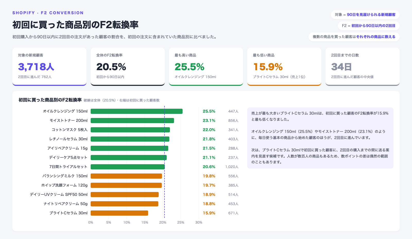Click the F2 = 初回から90日以内の2回目 pill
Image resolution: width=412 pixels, height=239 pixels.
point(369,26)
